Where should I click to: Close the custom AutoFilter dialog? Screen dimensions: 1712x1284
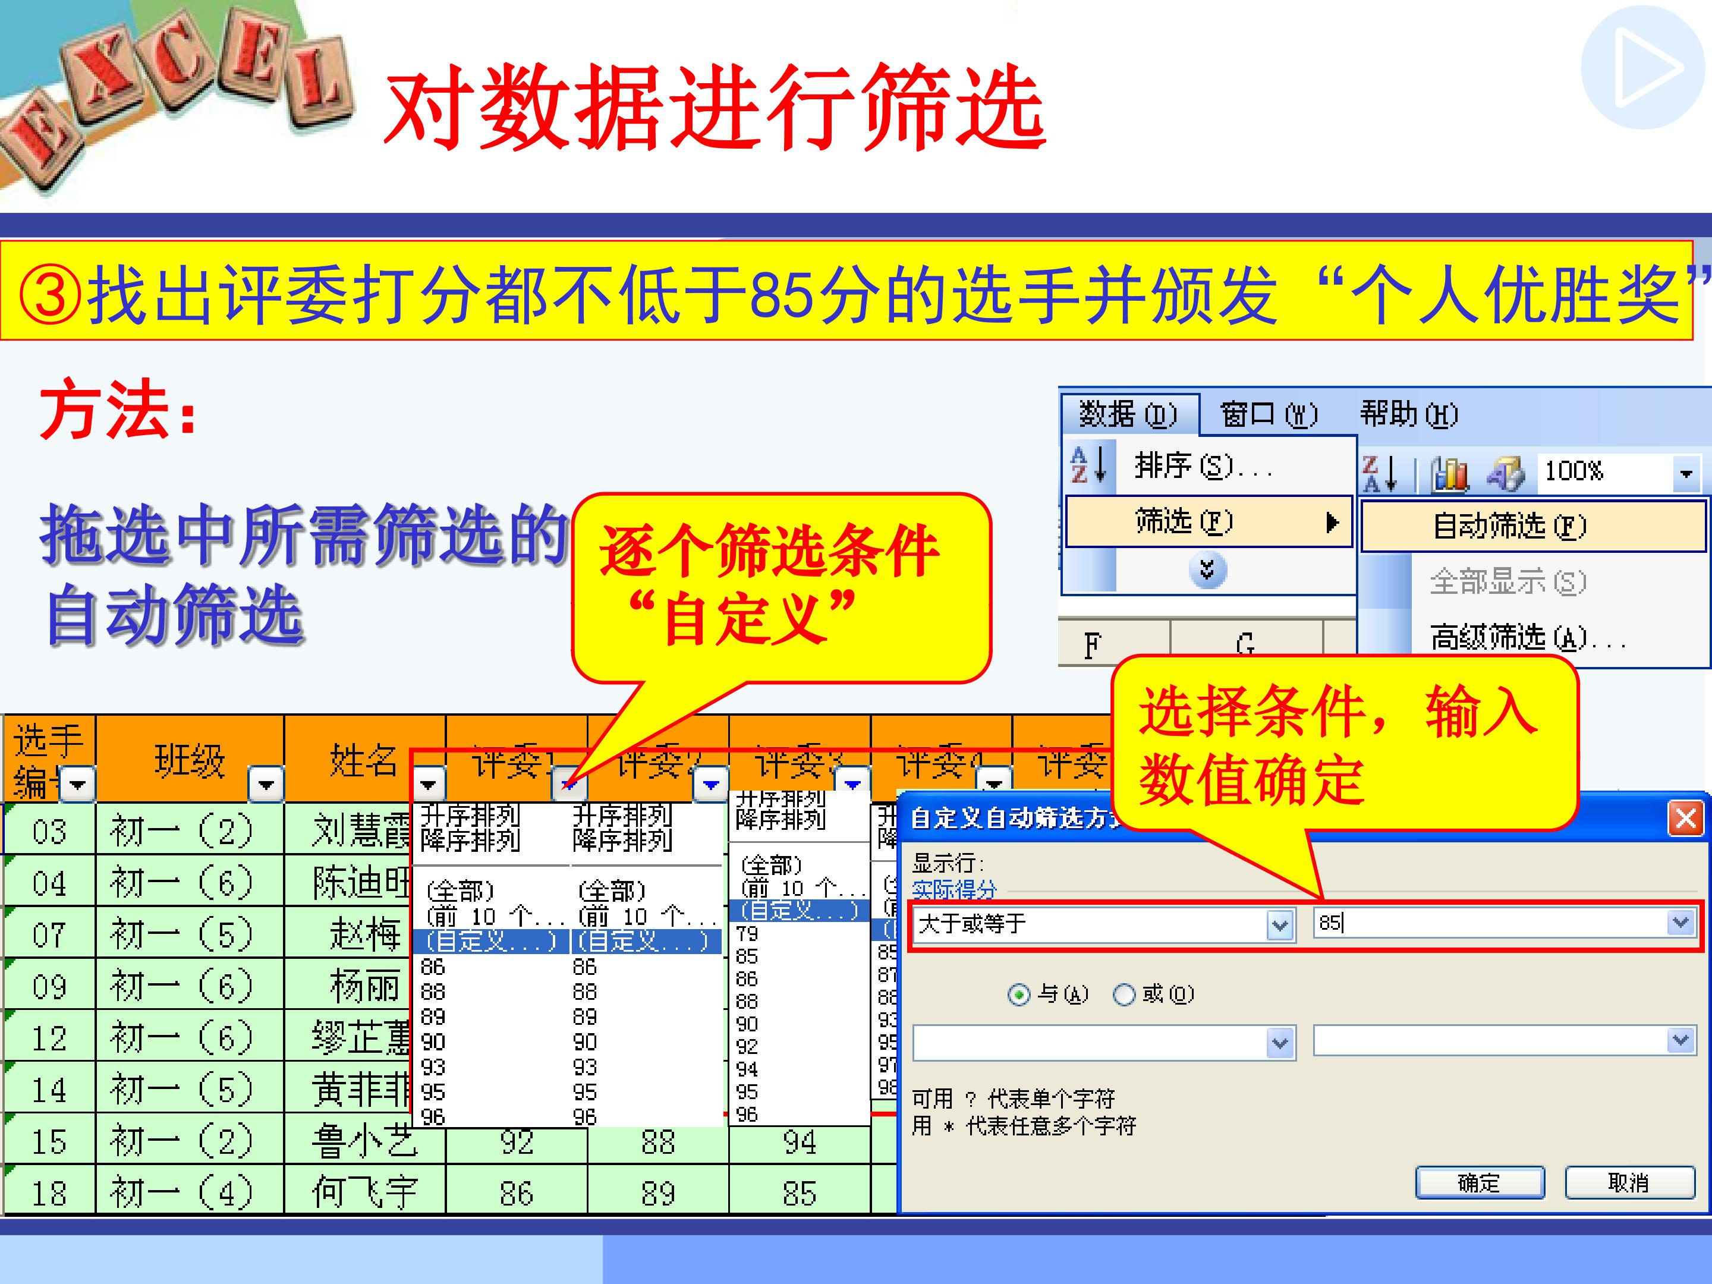[1686, 818]
